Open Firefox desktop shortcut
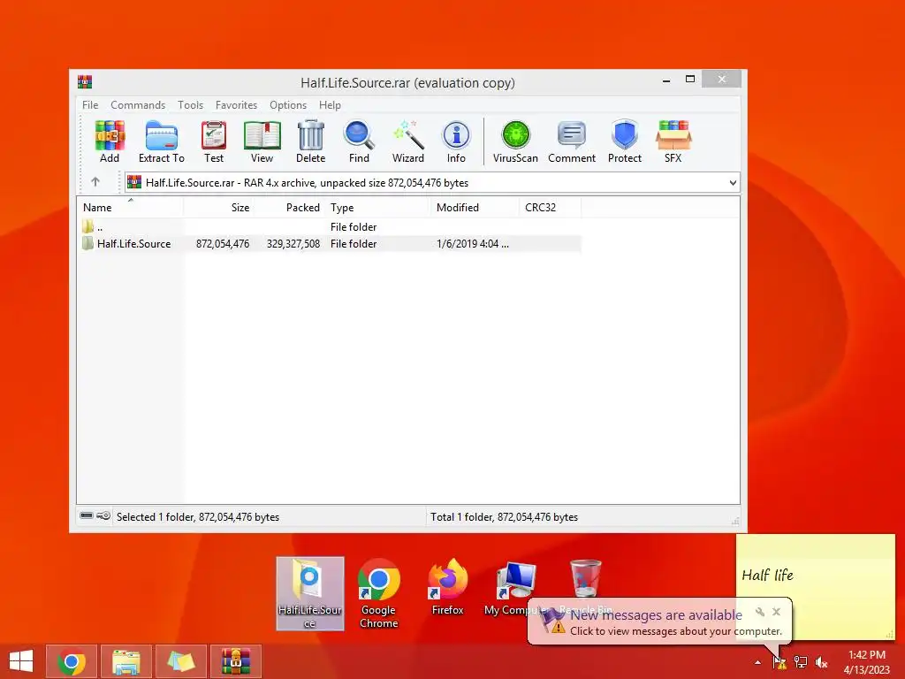This screenshot has width=905, height=679. [448, 588]
